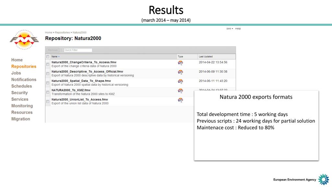Open Notifications in the sidebar
This screenshot has height=187, width=332.
[x=24, y=80]
